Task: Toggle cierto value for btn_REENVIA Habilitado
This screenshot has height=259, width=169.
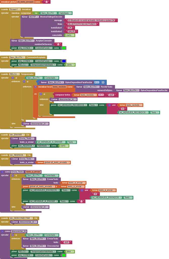Action: [64, 146]
